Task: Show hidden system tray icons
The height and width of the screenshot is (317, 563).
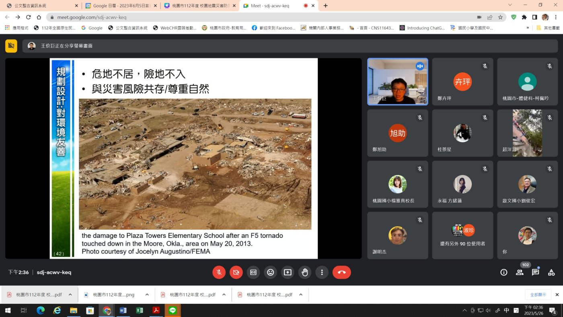Action: [x=465, y=310]
